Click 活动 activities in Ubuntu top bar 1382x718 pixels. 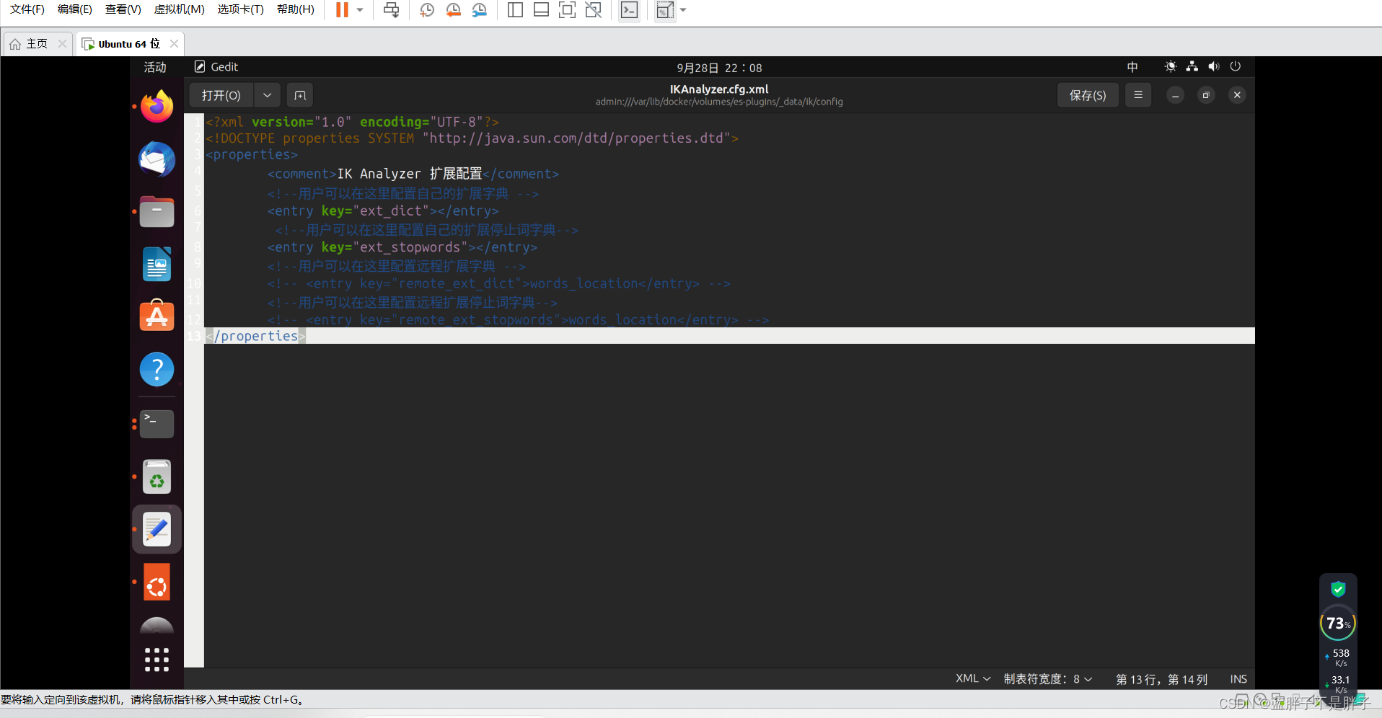pos(155,67)
